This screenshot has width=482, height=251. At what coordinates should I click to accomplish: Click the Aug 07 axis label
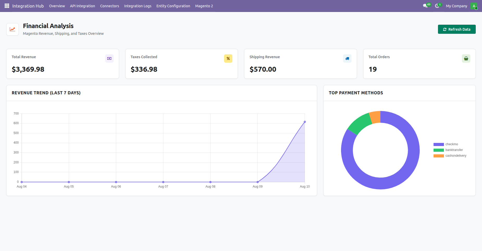pos(163,187)
